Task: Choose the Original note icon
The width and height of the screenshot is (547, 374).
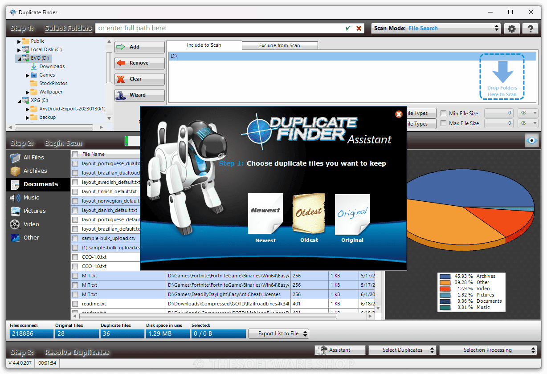Action: click(352, 214)
